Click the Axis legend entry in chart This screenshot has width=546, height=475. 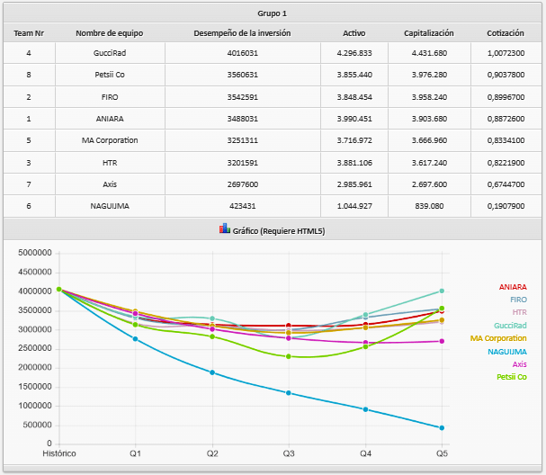click(520, 364)
